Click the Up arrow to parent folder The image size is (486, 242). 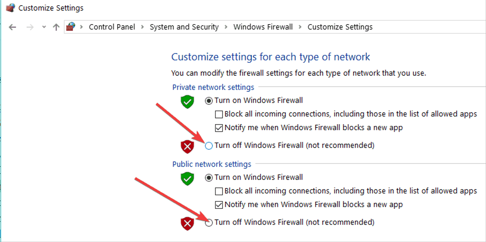(x=56, y=27)
